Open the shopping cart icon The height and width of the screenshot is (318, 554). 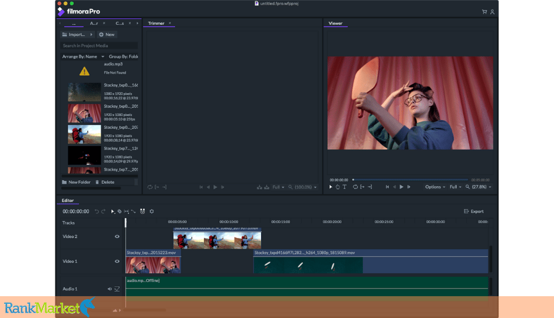(484, 12)
